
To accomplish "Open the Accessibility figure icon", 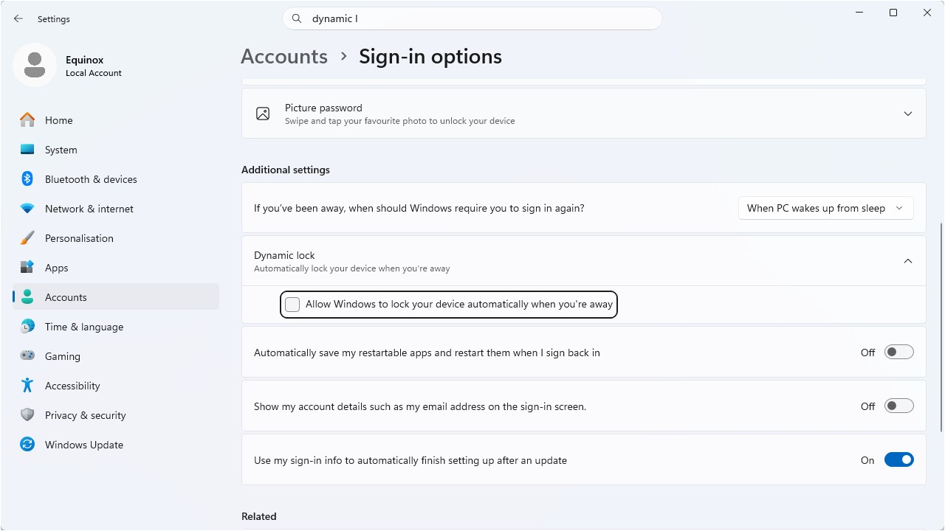I will click(27, 386).
